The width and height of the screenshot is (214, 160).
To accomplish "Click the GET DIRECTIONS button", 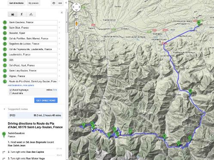I will point(46,101).
